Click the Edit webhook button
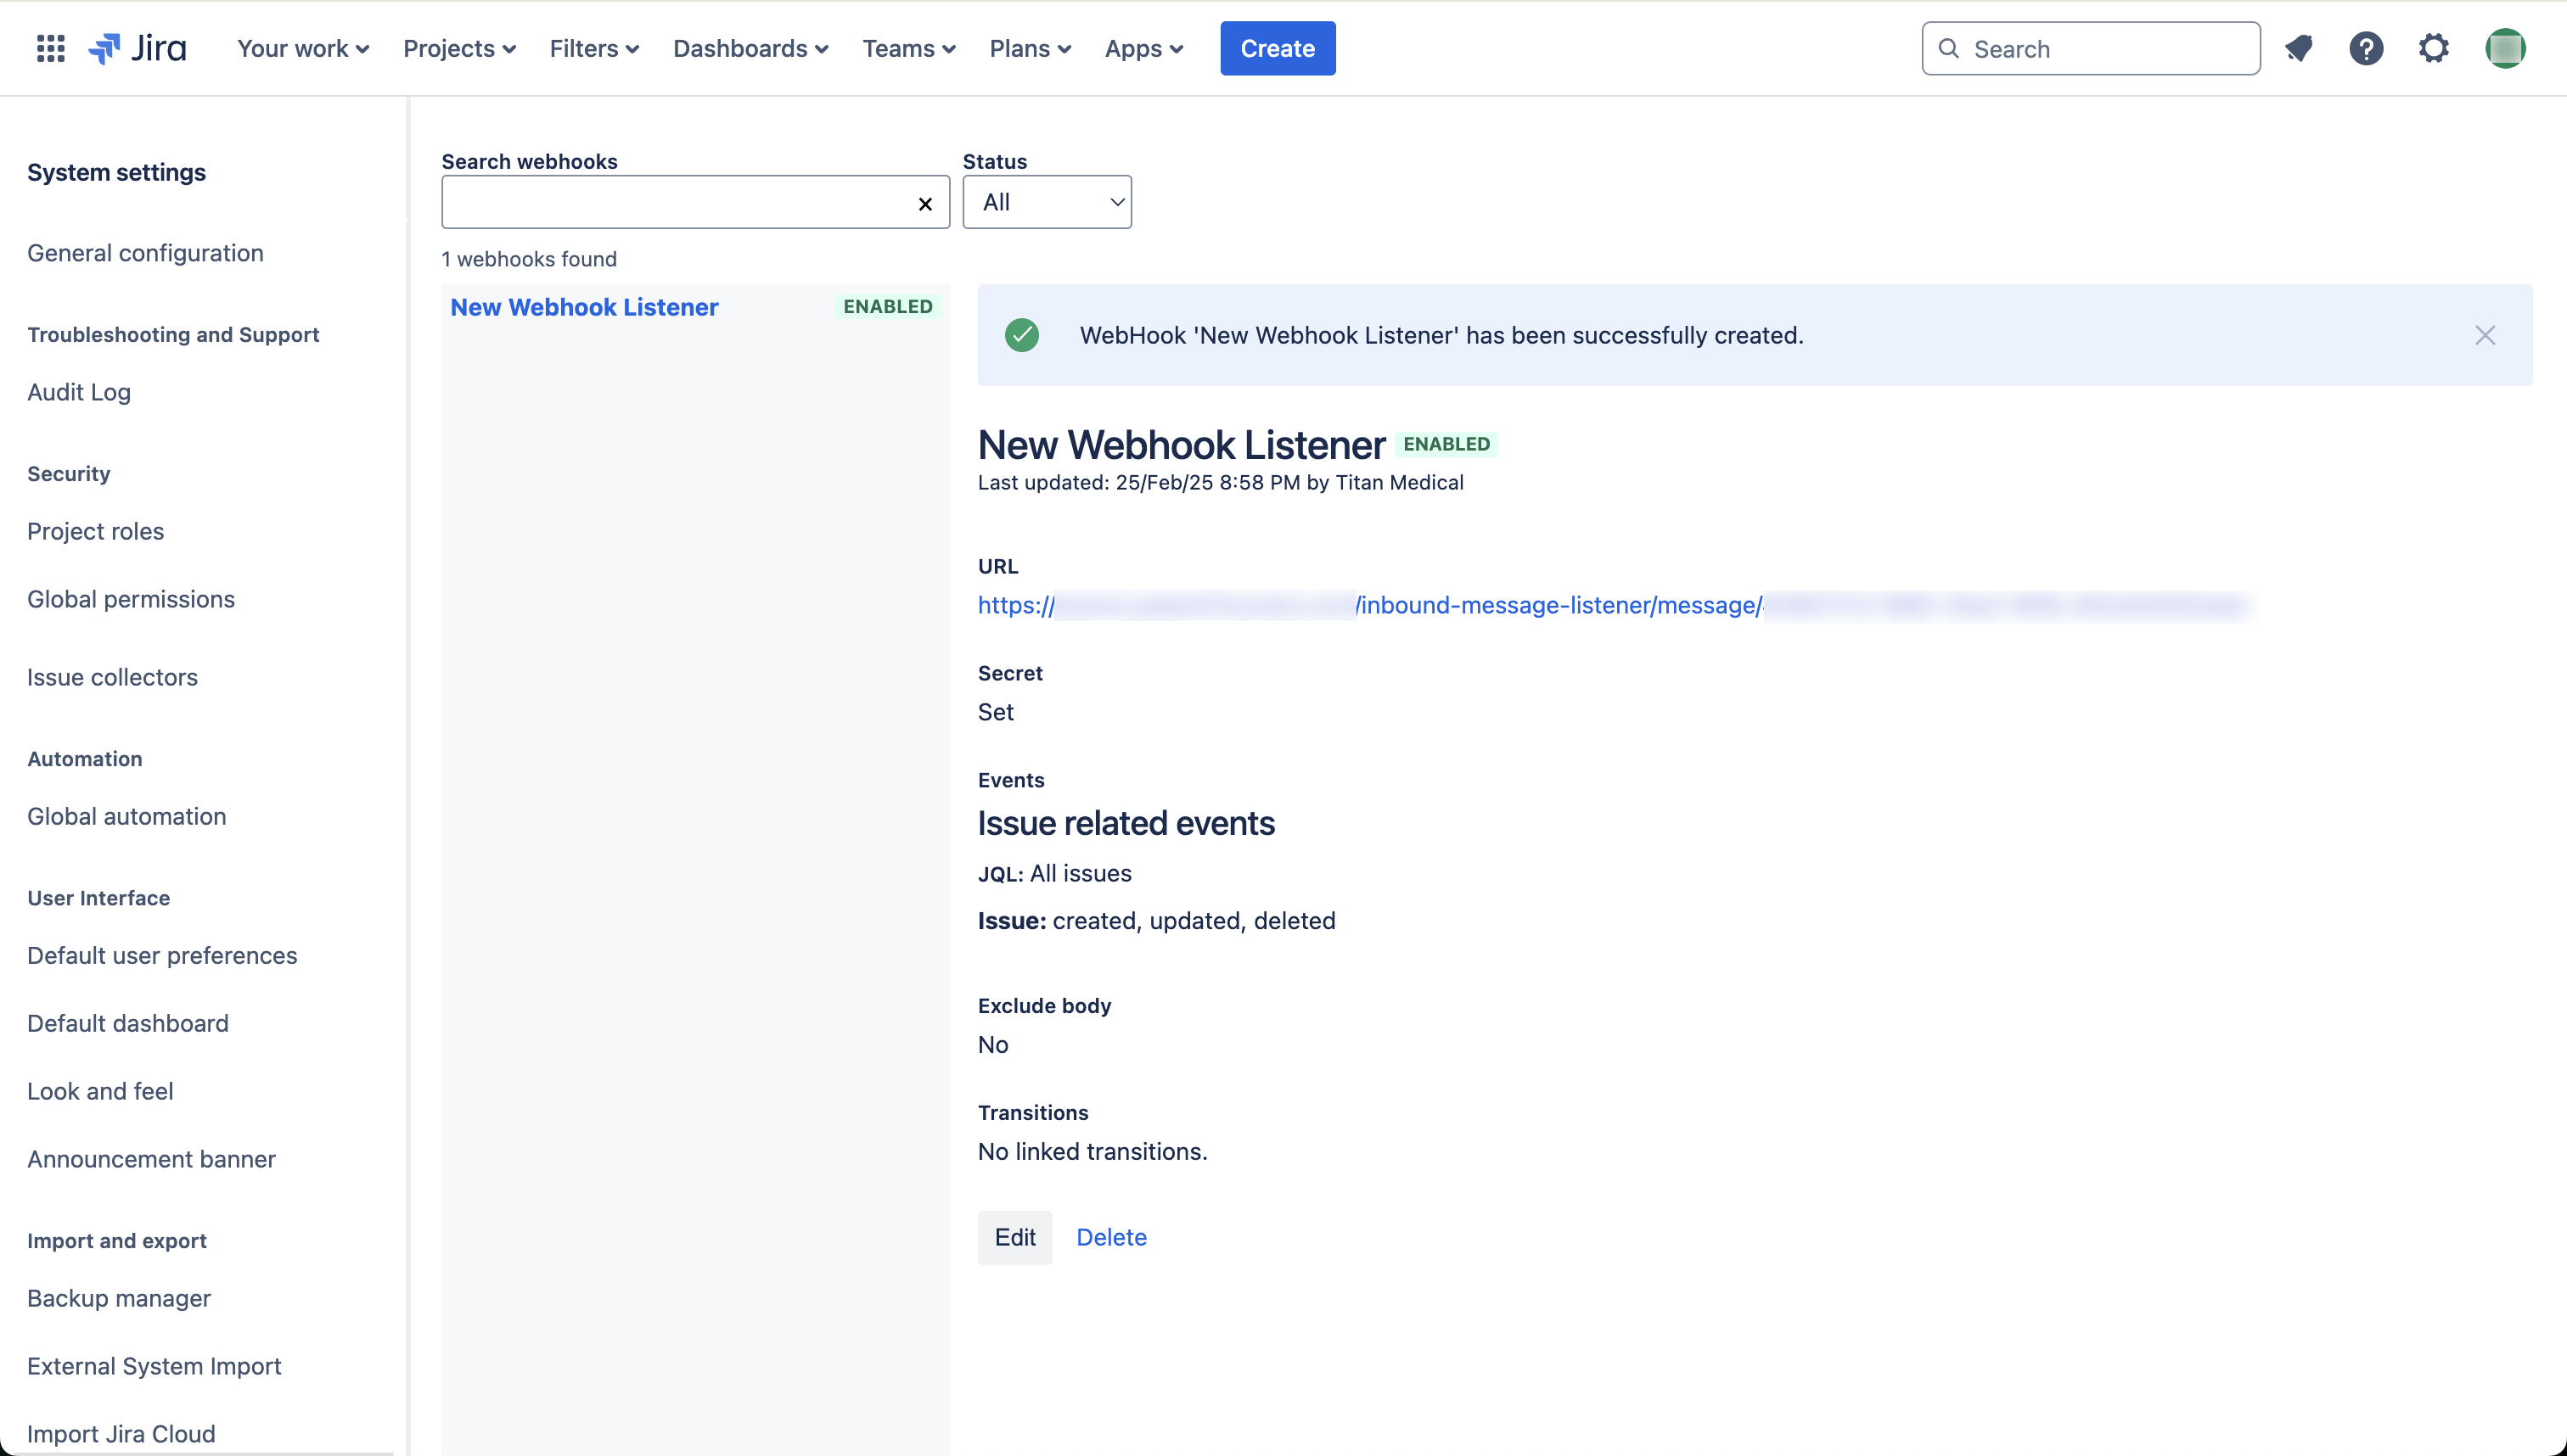2567x1456 pixels. 1014,1237
